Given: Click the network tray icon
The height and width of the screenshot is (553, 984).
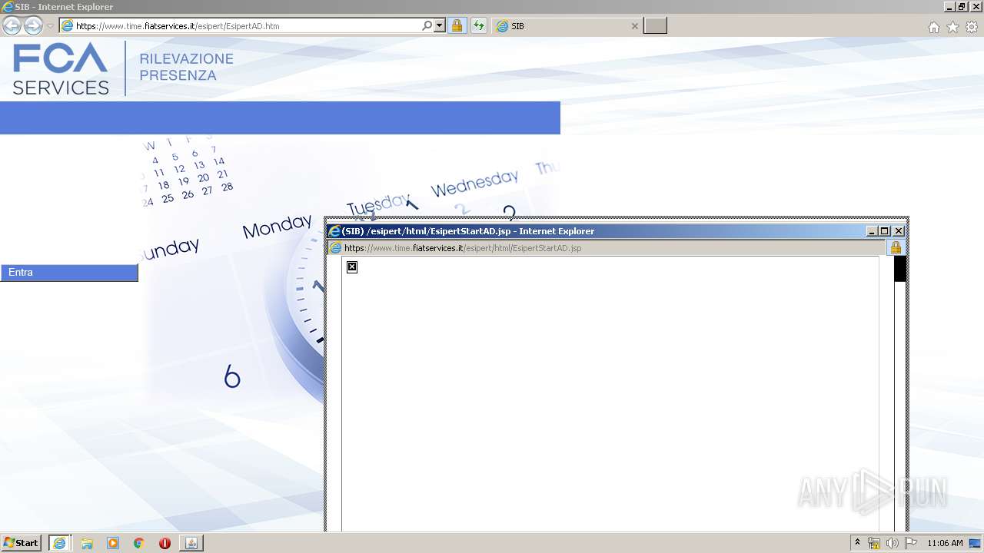Looking at the screenshot, I should (x=874, y=543).
